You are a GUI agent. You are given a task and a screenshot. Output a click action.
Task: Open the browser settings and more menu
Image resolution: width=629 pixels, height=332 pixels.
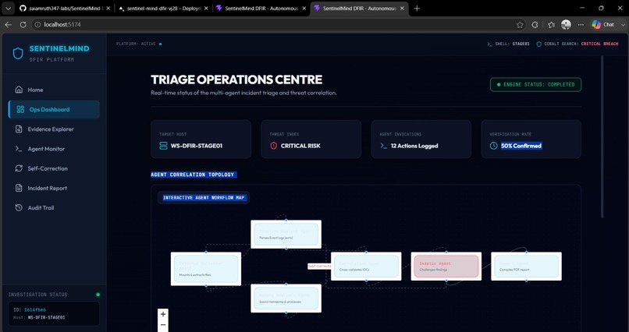tap(581, 24)
